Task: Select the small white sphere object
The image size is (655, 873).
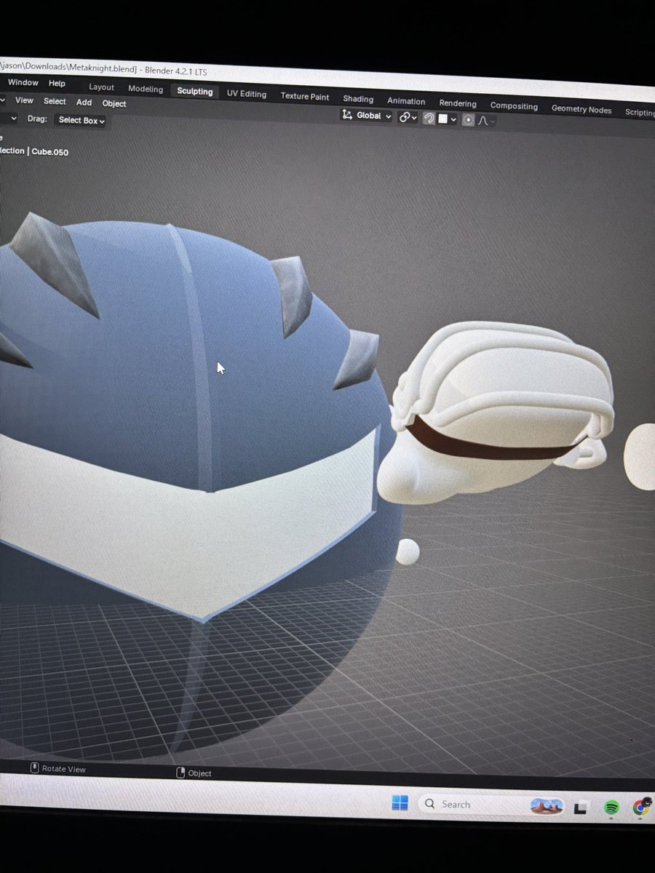Action: click(407, 551)
